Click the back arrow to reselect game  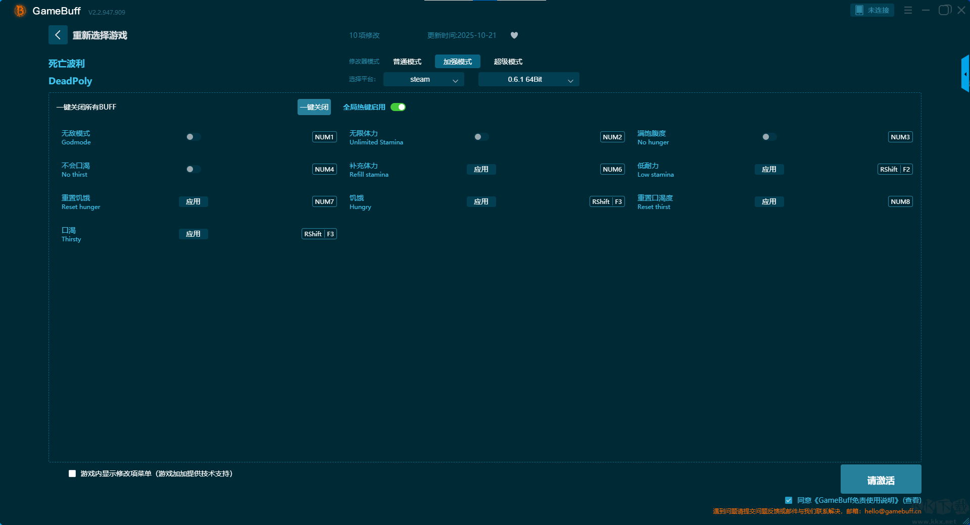pyautogui.click(x=58, y=35)
